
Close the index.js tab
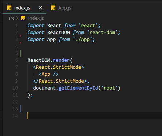tap(40, 8)
